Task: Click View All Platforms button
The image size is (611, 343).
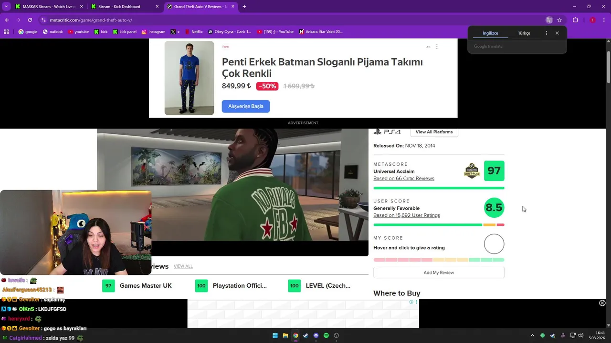Action: pos(434,132)
